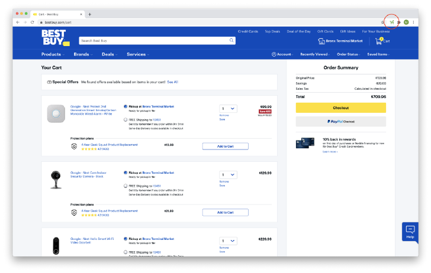Viewport: 431px width, 273px height.
Task: Click the Best Buy logo
Action: pos(55,38)
